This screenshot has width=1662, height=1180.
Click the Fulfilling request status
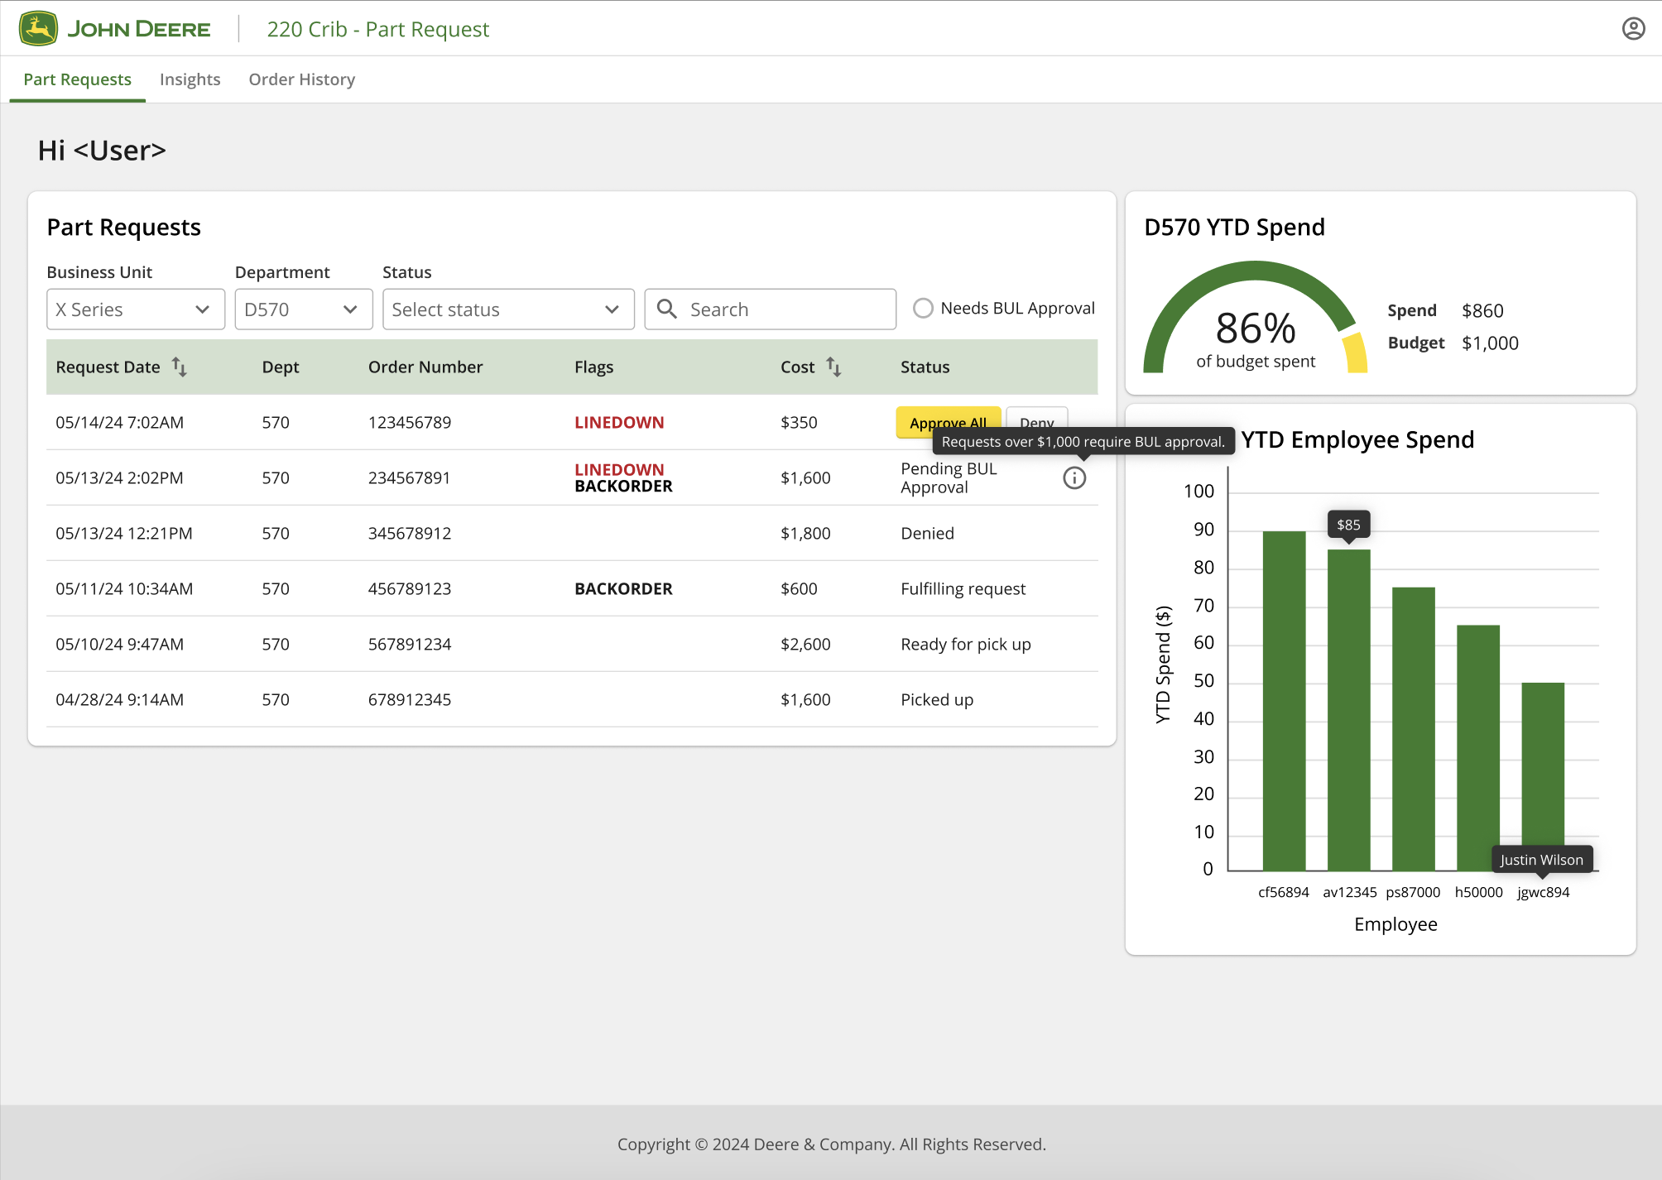click(x=963, y=588)
